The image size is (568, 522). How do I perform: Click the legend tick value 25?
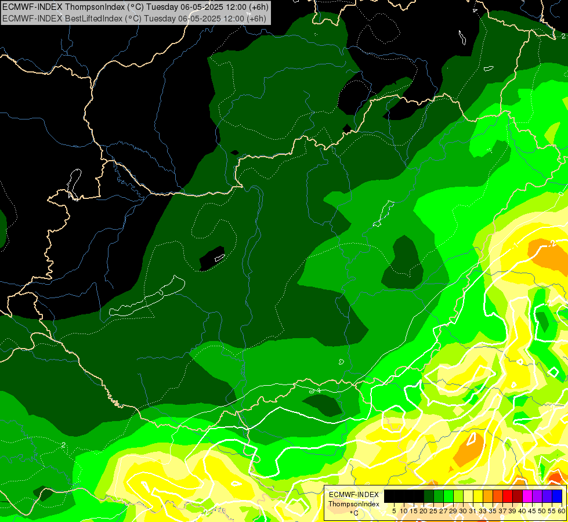[x=433, y=511]
